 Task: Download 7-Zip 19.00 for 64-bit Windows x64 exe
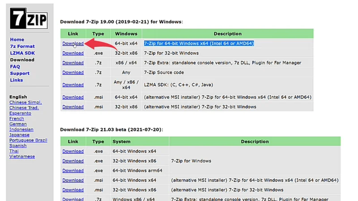[73, 43]
